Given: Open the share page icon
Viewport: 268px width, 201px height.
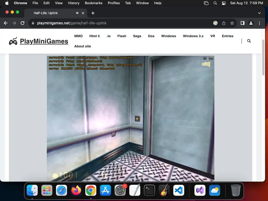Looking at the screenshot, I should 224,23.
